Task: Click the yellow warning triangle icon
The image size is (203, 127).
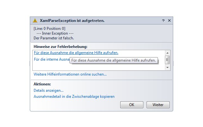Action: click(35, 21)
